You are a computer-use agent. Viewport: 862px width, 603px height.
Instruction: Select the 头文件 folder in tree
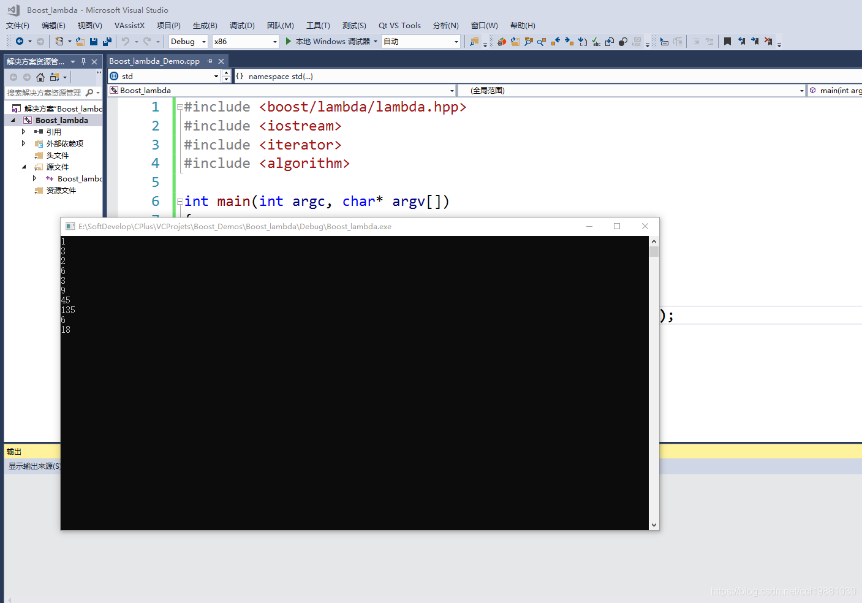[x=58, y=155]
